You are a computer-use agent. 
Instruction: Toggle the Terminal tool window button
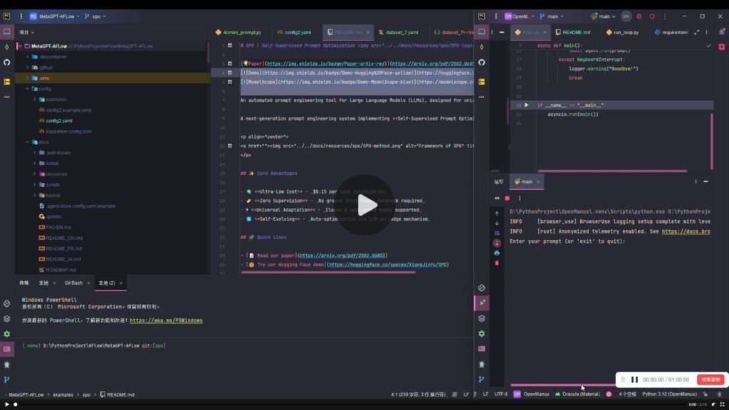7,349
